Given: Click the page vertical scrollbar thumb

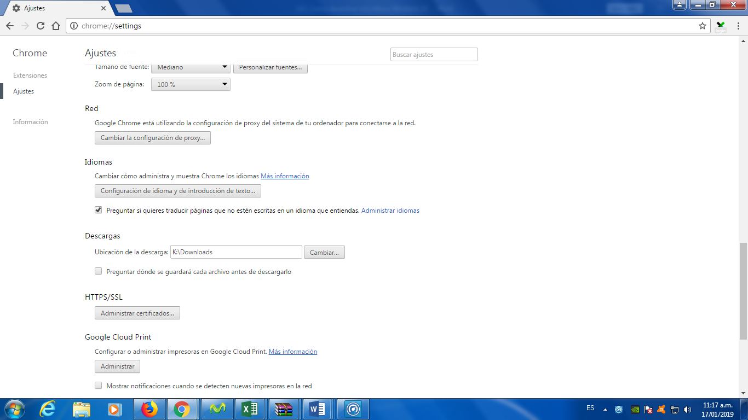Looking at the screenshot, I should click(x=743, y=291).
